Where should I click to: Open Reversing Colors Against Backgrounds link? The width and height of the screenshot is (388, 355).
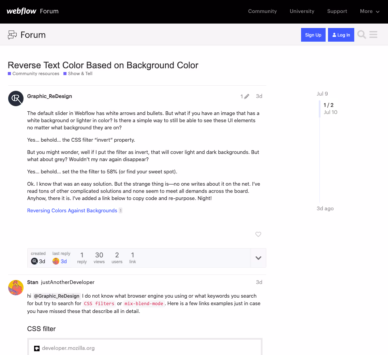tap(72, 211)
